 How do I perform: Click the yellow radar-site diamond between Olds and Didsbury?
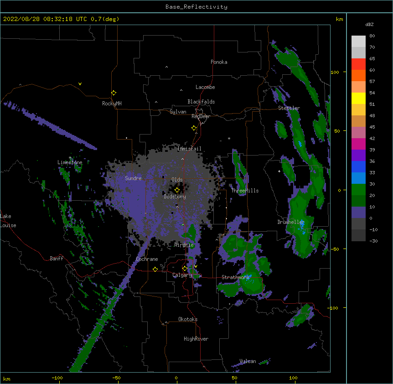(177, 190)
